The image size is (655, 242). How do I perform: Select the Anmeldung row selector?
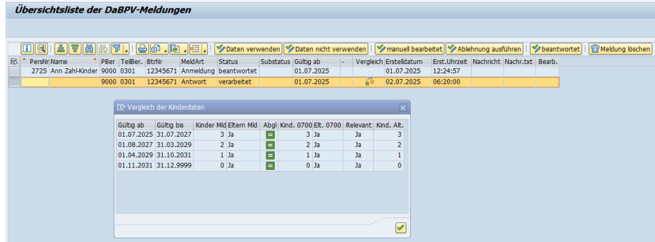click(x=14, y=71)
